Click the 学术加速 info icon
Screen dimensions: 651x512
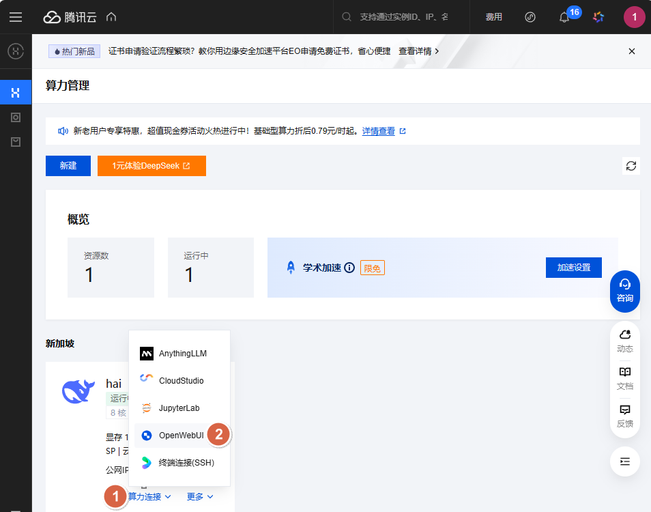(x=349, y=268)
